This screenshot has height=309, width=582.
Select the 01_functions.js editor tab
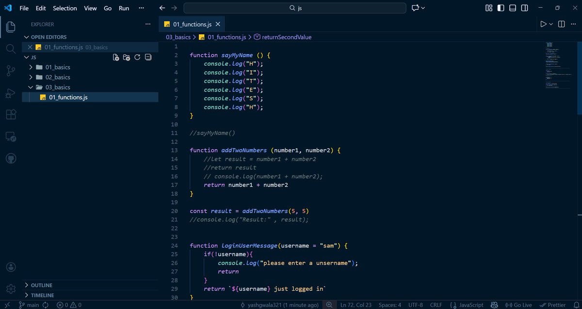pyautogui.click(x=192, y=24)
